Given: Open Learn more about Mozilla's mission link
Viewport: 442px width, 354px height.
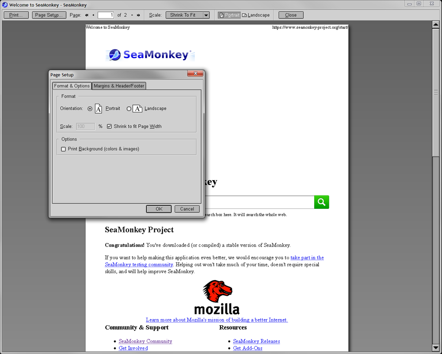Looking at the screenshot, I should tap(217, 320).
